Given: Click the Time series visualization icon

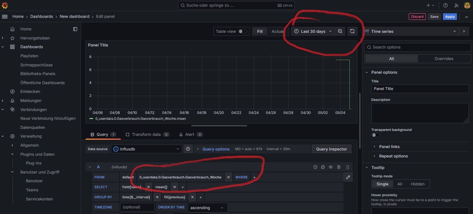Looking at the screenshot, I should 367,31.
